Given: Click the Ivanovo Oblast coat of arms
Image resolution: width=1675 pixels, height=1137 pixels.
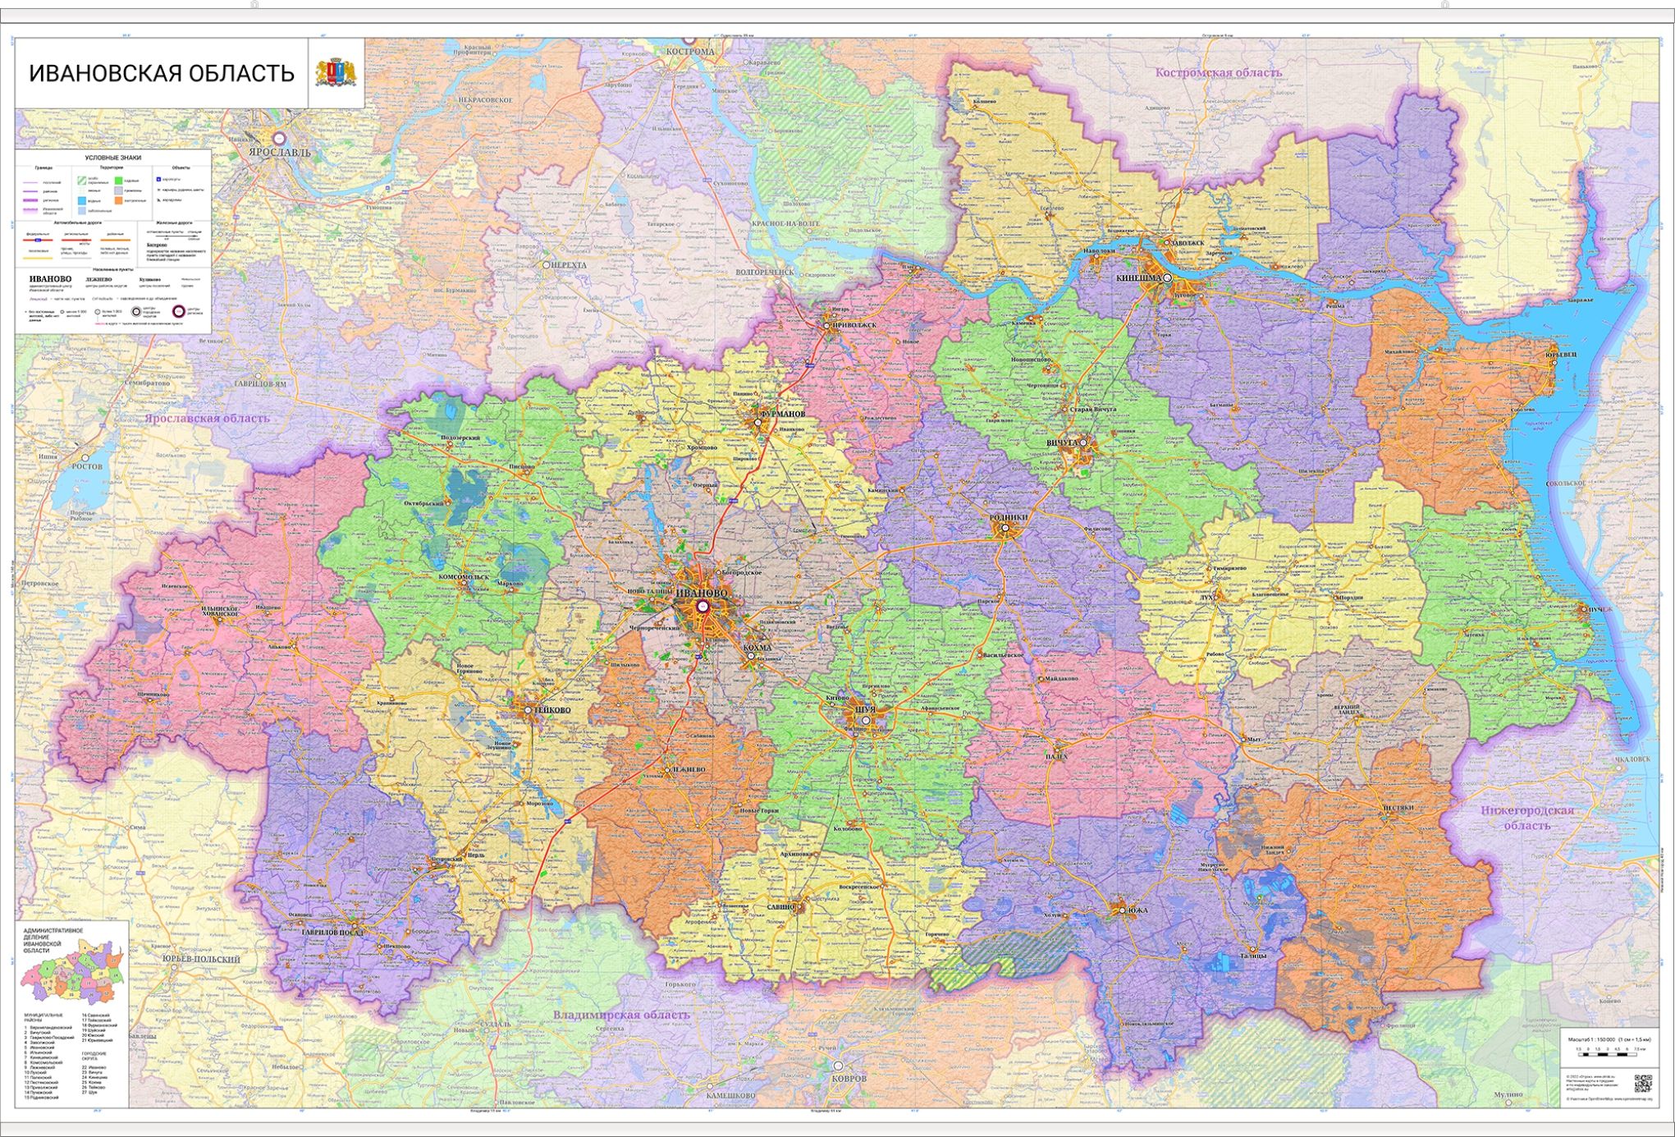Looking at the screenshot, I should click(x=336, y=72).
